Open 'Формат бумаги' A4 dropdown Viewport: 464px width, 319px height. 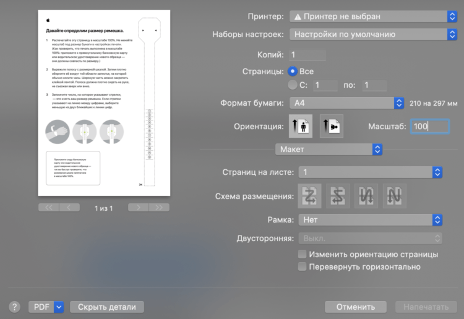click(346, 103)
